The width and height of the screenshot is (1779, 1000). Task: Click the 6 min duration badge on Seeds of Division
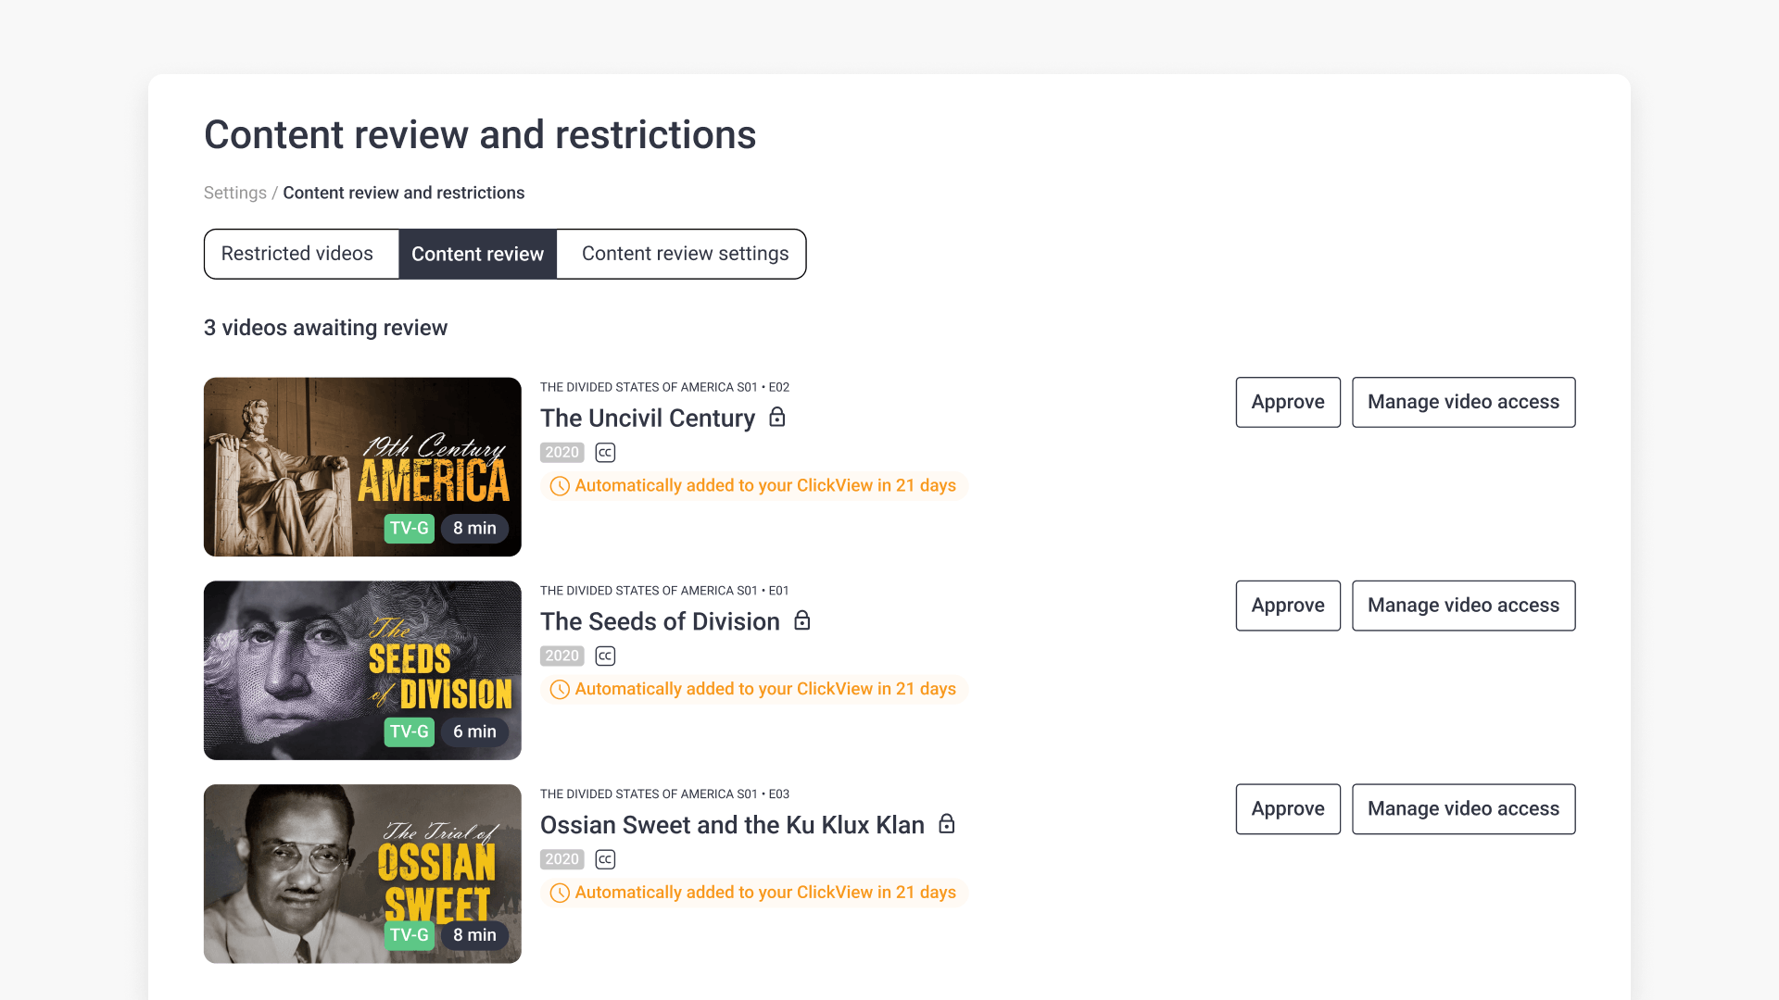[x=474, y=731]
